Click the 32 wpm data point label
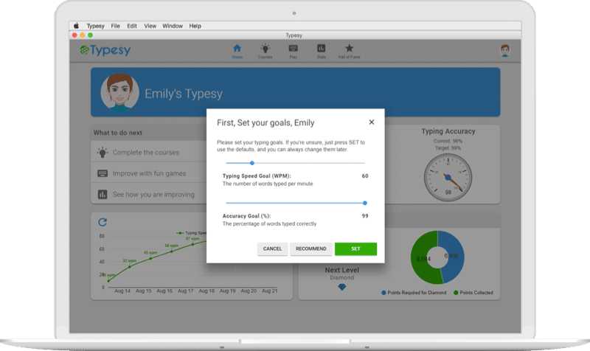Image resolution: width=590 pixels, height=351 pixels. point(130,260)
